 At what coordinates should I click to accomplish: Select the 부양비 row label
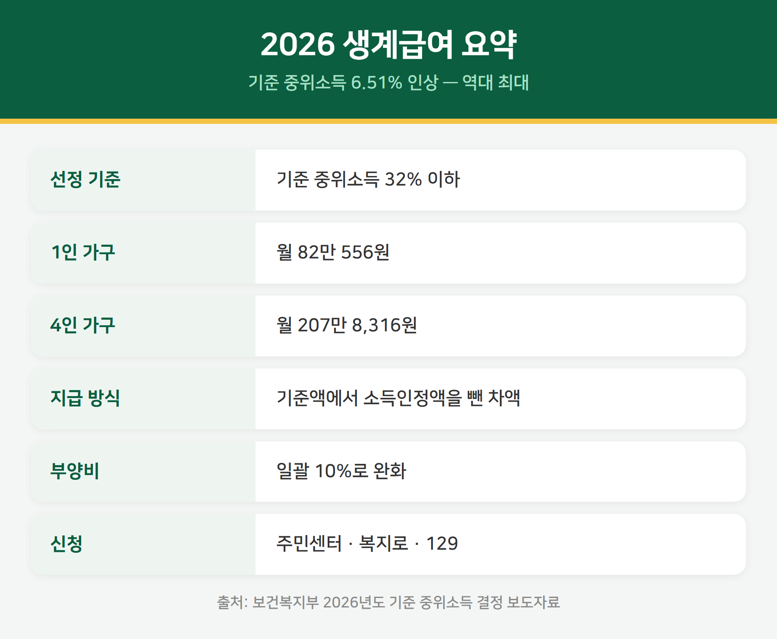[75, 471]
